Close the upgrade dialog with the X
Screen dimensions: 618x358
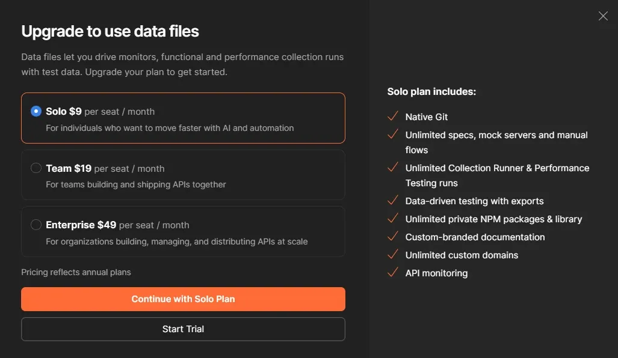point(603,16)
